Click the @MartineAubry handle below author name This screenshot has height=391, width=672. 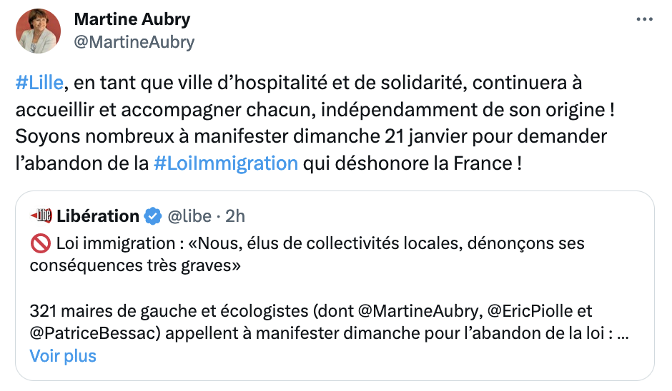pos(134,42)
